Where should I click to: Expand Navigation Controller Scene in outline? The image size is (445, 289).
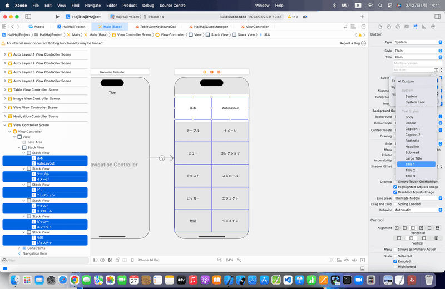(x=5, y=116)
